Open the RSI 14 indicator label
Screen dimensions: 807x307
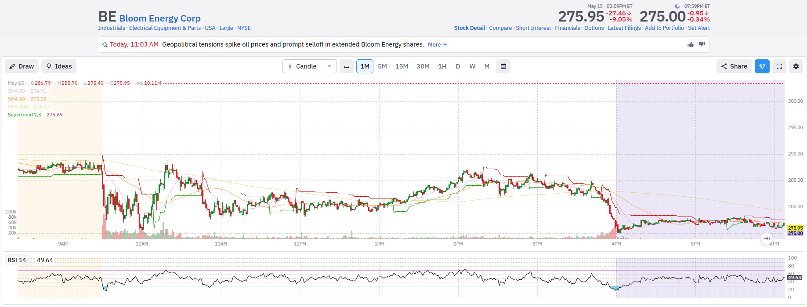[17, 260]
